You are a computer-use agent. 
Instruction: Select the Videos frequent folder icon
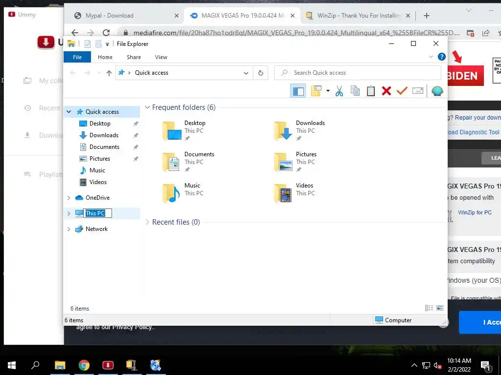(x=283, y=193)
